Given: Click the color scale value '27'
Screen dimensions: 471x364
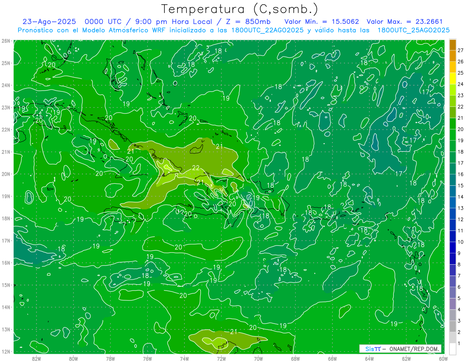Looking at the screenshot, I should 460,50.
